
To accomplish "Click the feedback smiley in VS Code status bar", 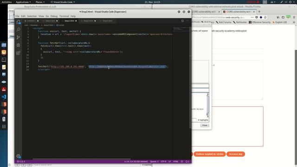I will tap(182, 161).
